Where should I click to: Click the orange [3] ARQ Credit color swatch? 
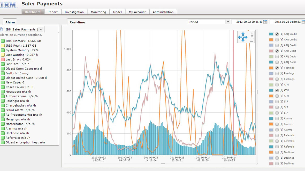point(271,40)
